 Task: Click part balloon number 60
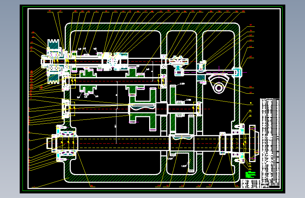pos(251,25)
